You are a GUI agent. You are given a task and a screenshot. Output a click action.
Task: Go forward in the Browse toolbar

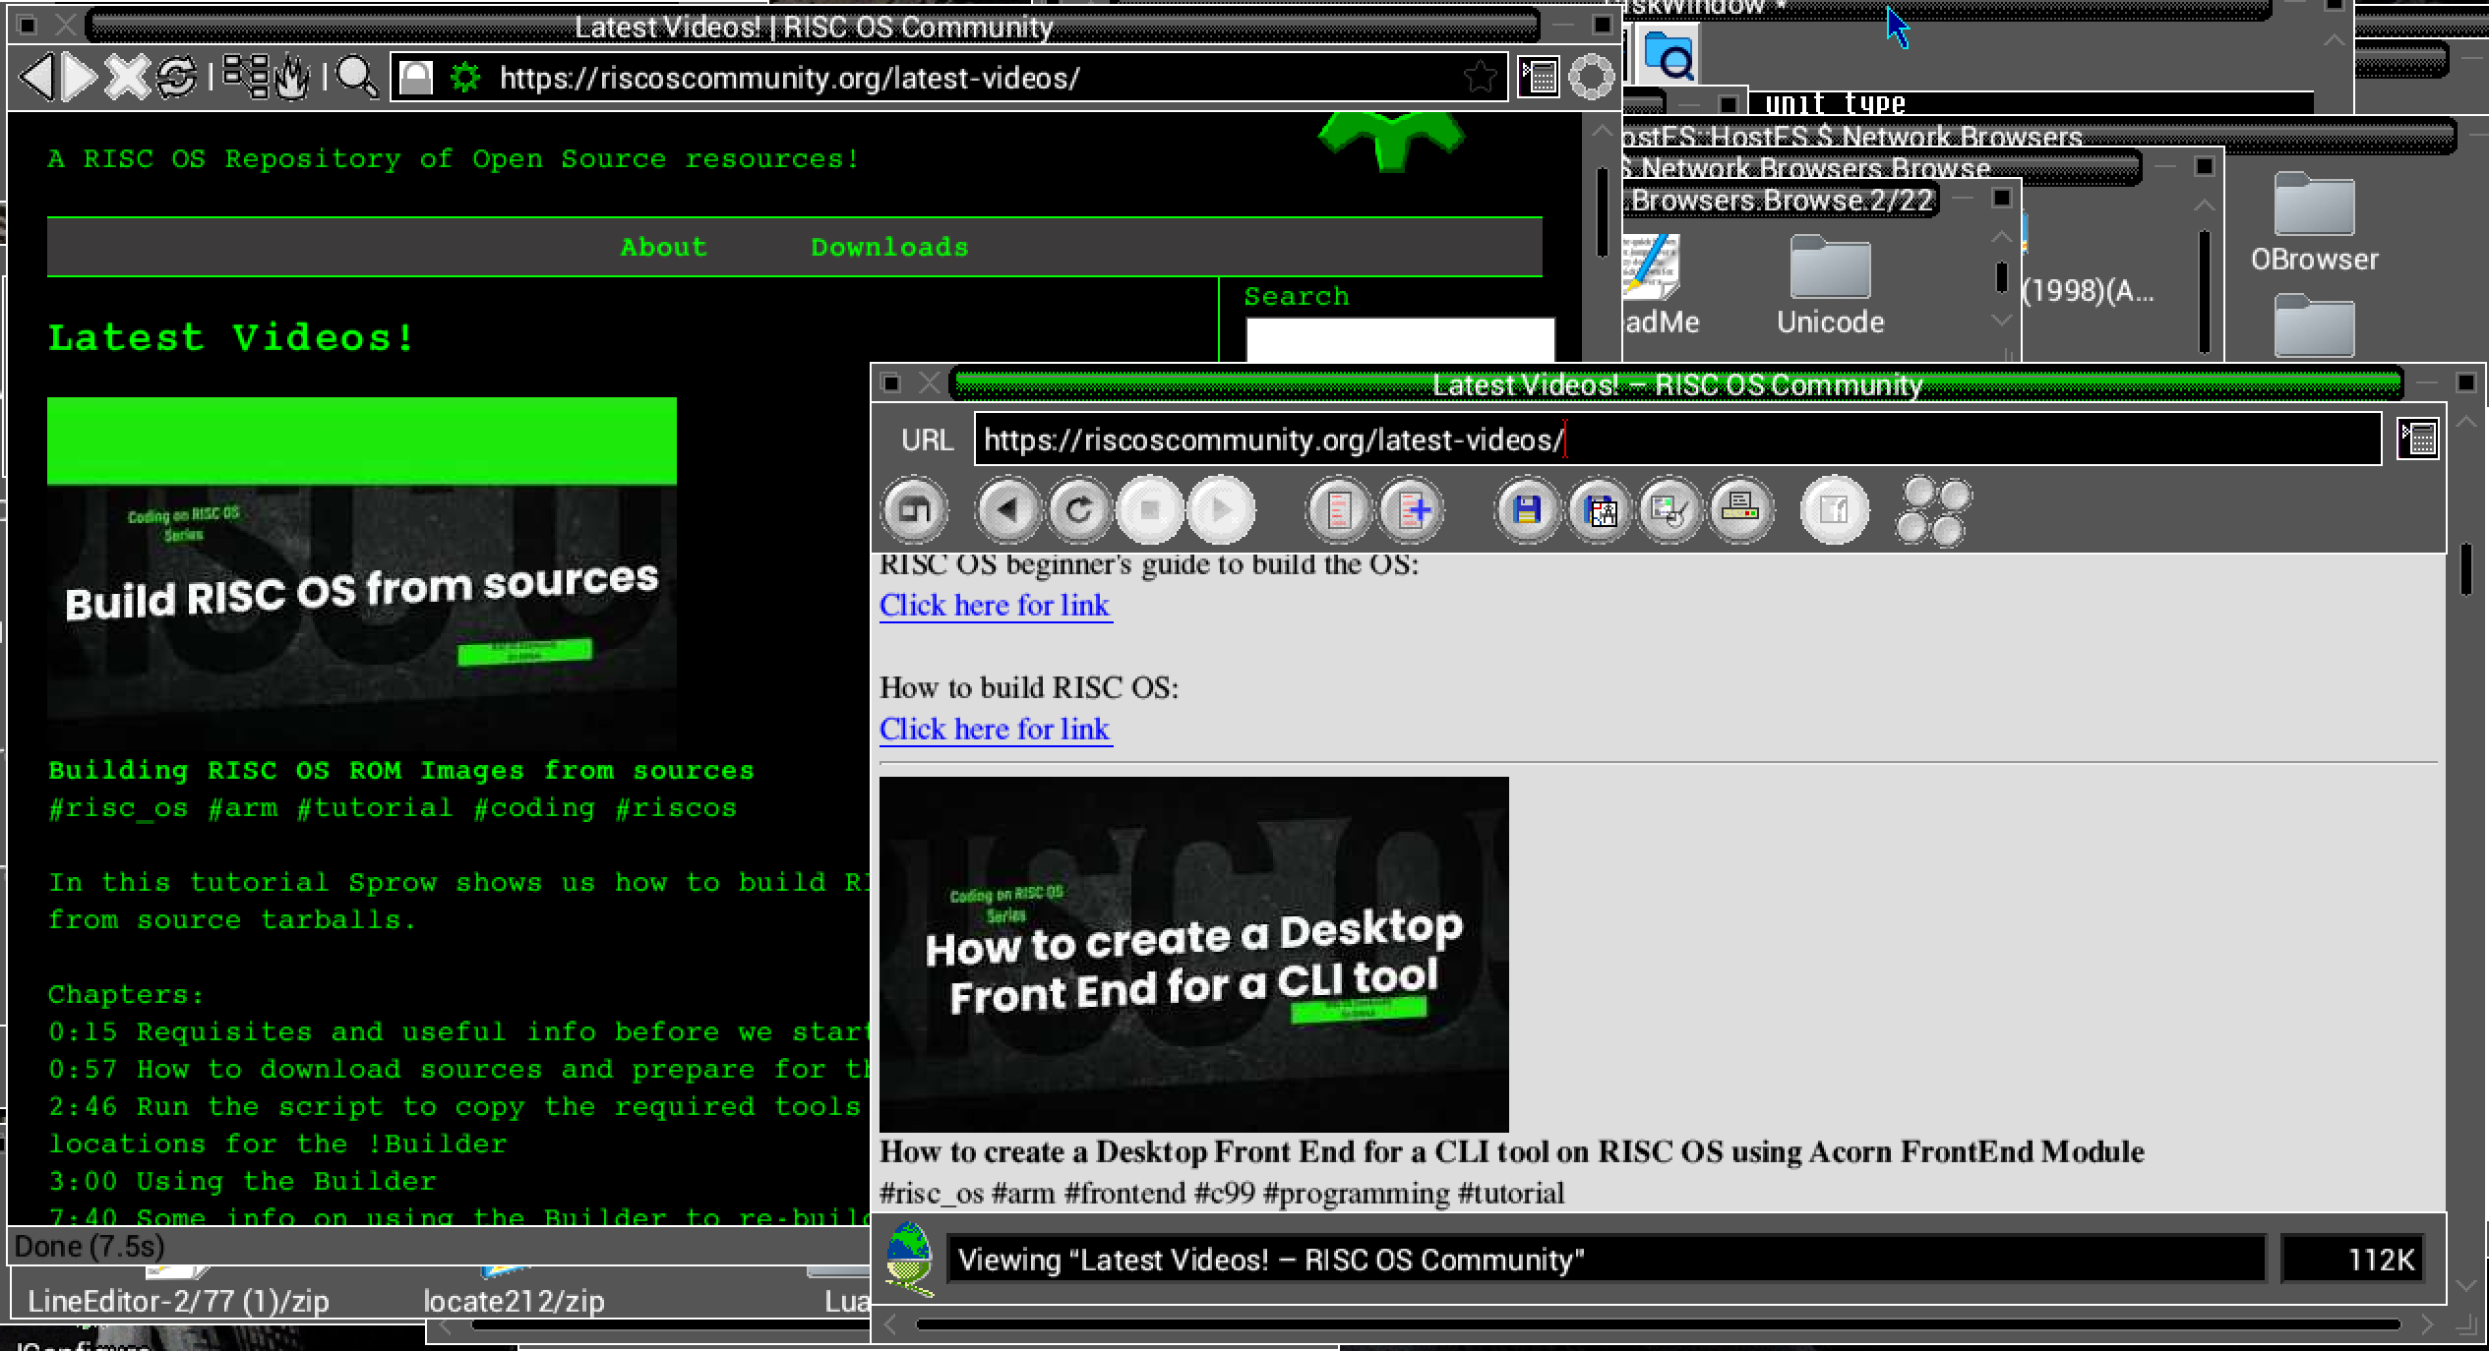click(1221, 510)
